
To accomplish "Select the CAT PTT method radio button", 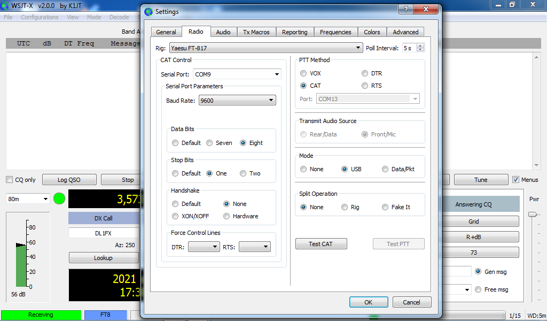I will point(303,86).
